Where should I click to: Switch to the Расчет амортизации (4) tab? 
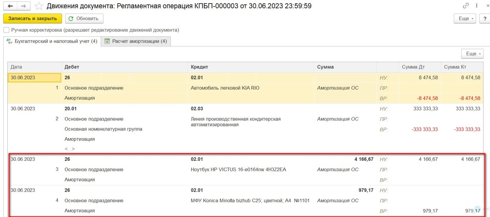[x=136, y=41]
